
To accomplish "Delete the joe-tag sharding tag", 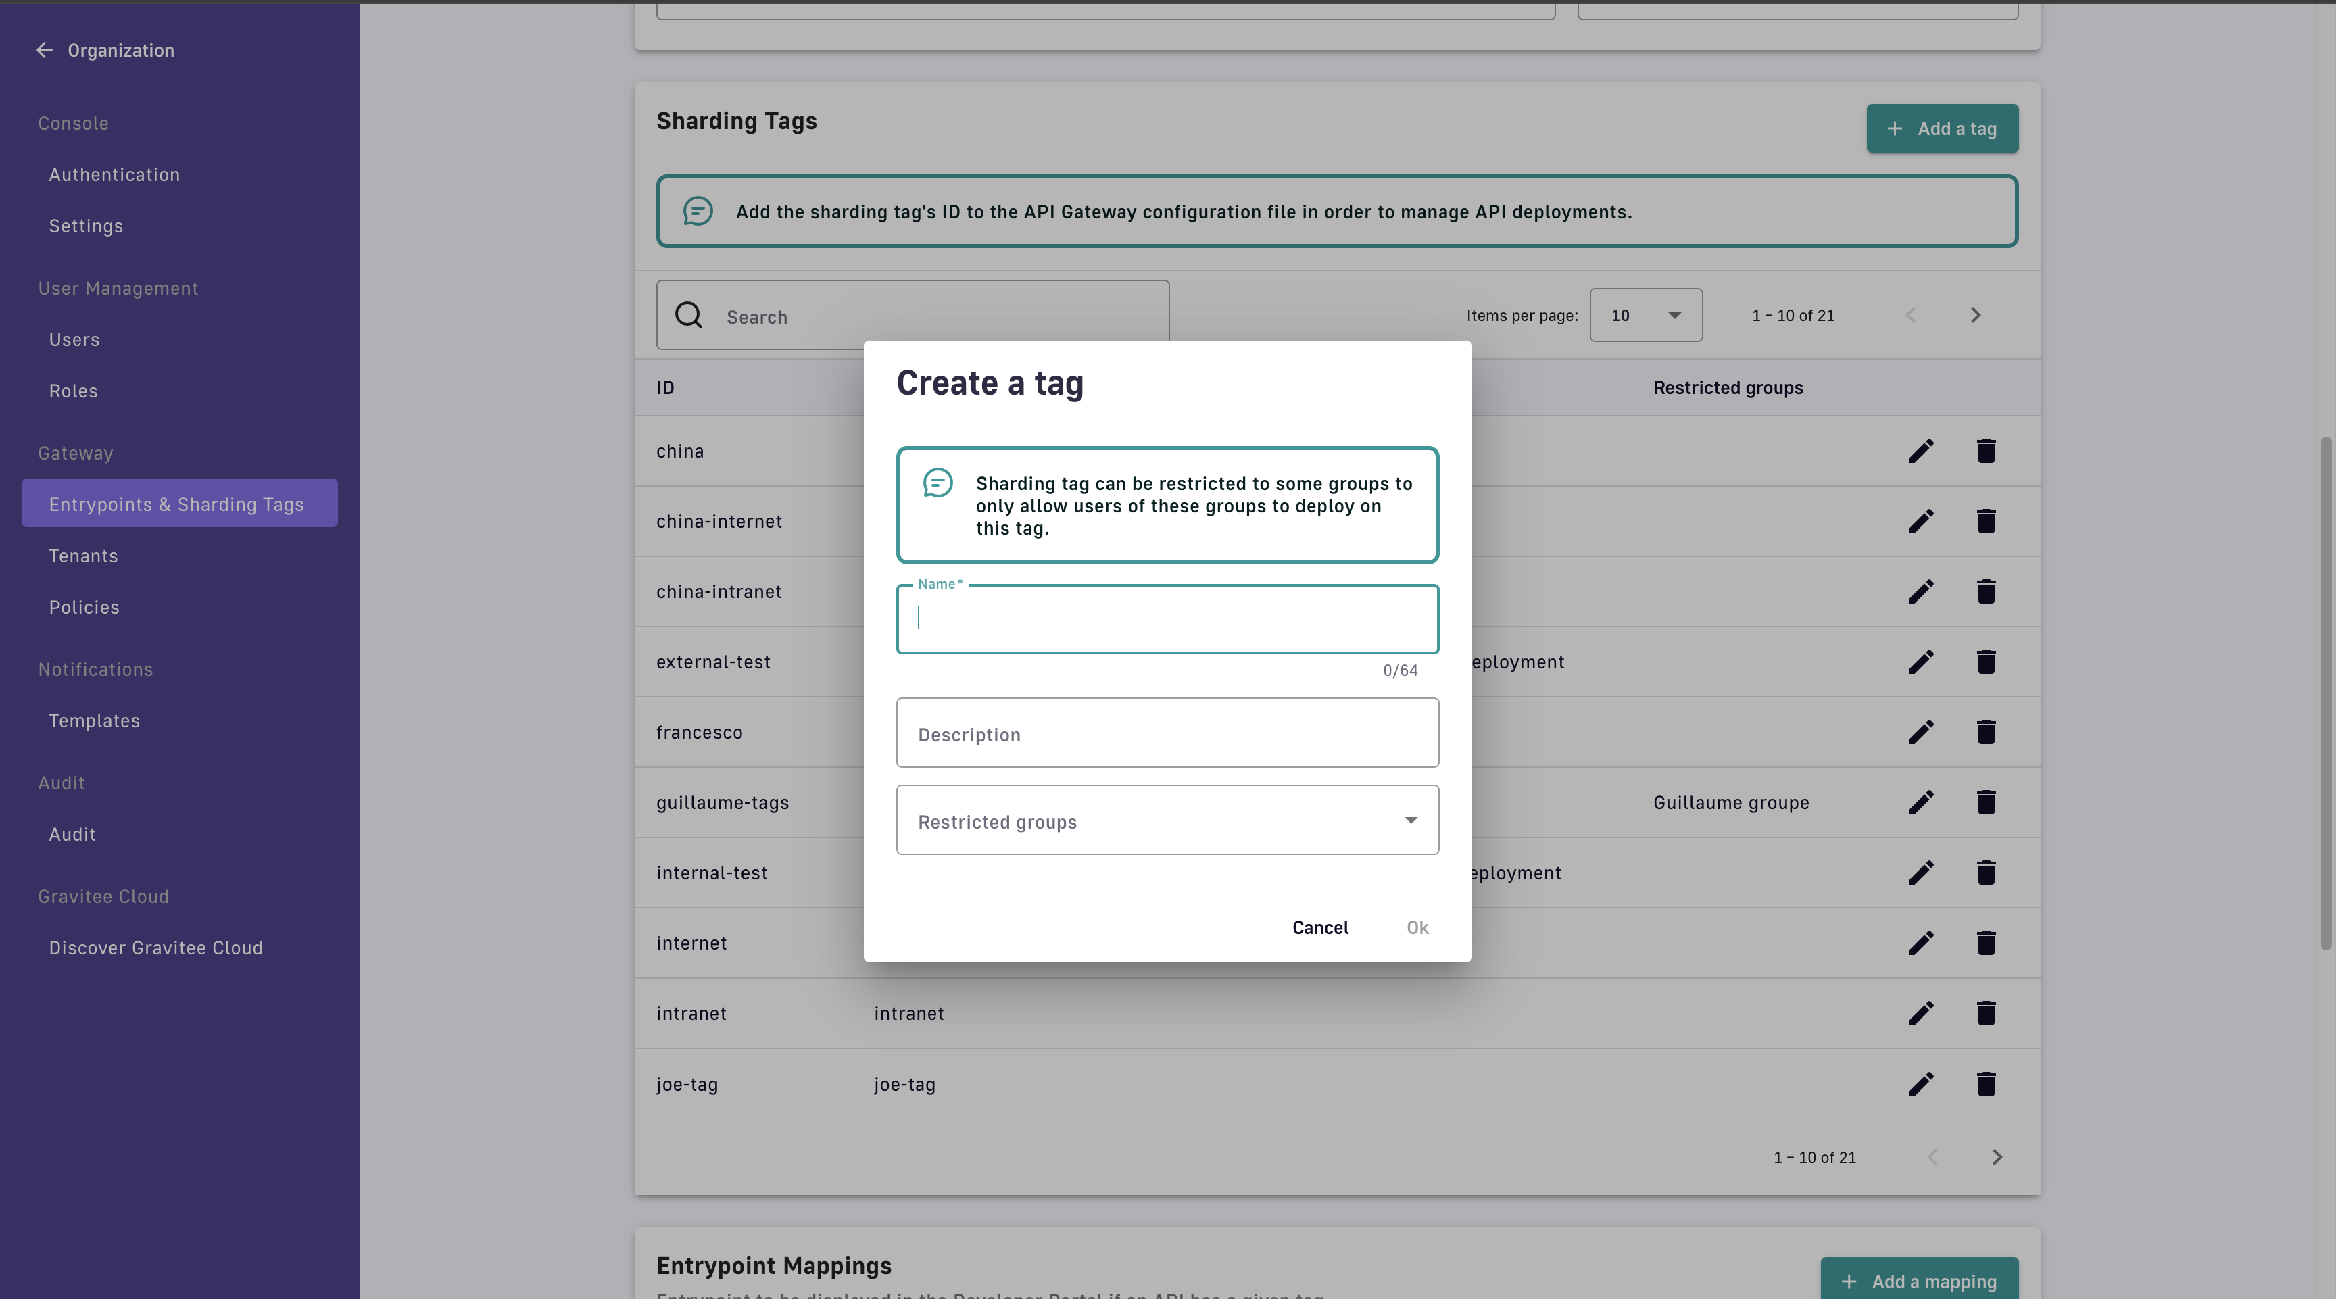I will point(1985,1084).
